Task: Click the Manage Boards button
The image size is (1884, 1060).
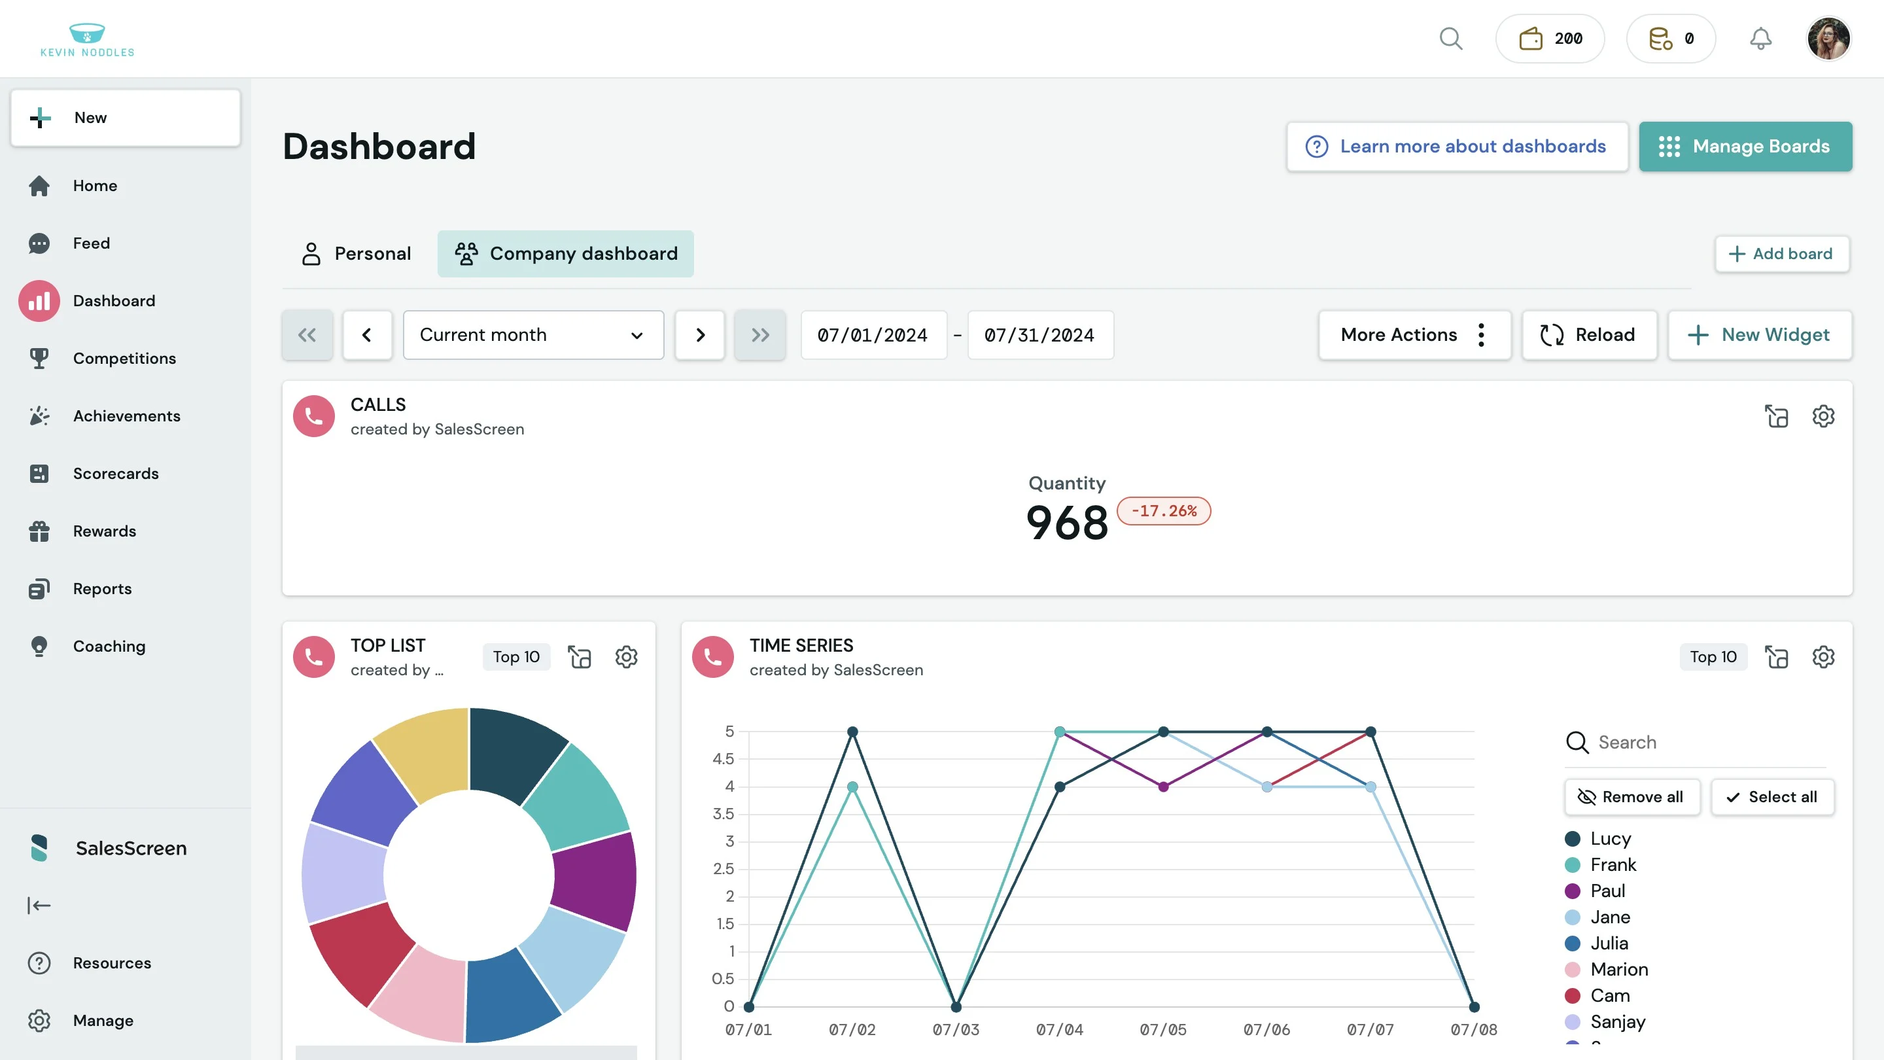Action: point(1744,147)
